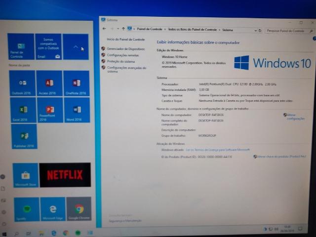Open 'Proteção do sistema' link
The image size is (316, 237).
121,61
